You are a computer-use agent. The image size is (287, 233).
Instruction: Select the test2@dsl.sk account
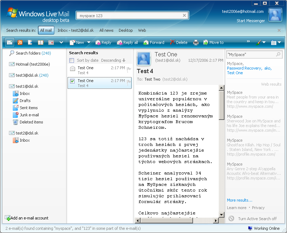(24, 133)
